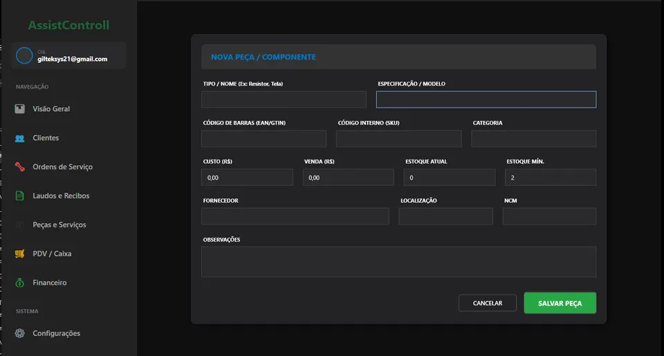Click the Estoque Atual field
This screenshot has width=664, height=356.
coord(450,178)
